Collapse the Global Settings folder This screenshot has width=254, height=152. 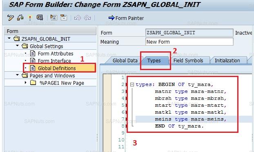(x=17, y=46)
